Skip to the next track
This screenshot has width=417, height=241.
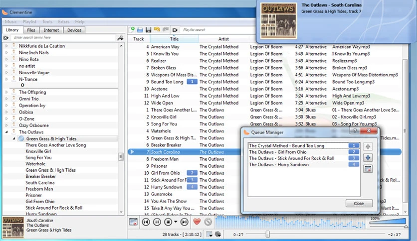(184, 222)
